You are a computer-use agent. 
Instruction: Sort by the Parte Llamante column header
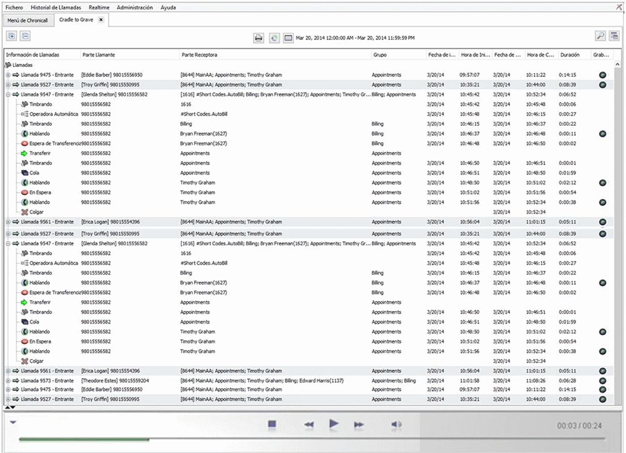click(x=130, y=54)
